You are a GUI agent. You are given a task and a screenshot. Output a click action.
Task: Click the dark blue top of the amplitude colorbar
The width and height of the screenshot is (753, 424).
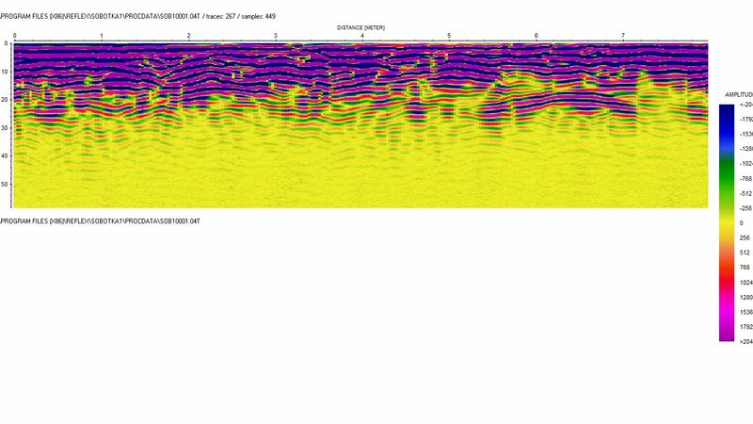coord(728,113)
